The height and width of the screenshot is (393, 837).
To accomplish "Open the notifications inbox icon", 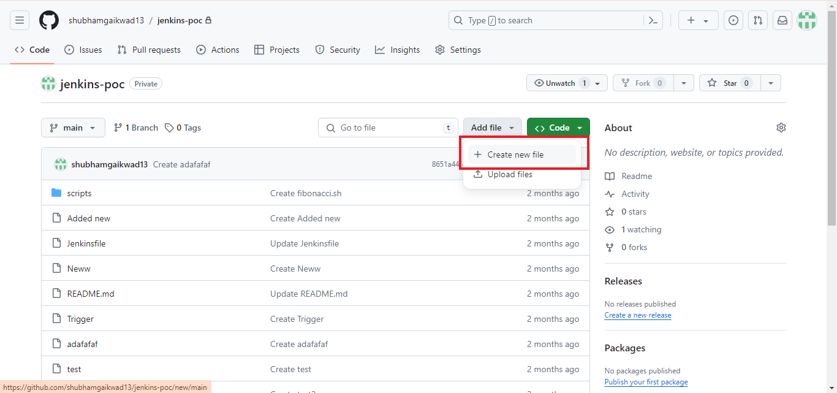I will (782, 20).
